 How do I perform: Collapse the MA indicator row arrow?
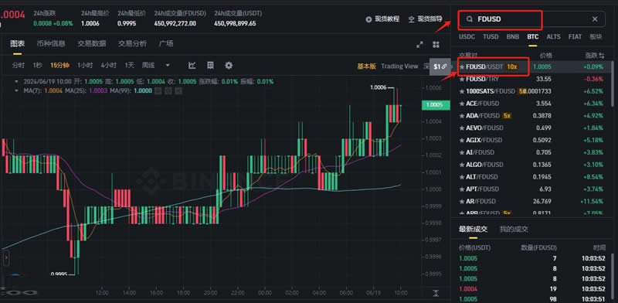(16, 90)
